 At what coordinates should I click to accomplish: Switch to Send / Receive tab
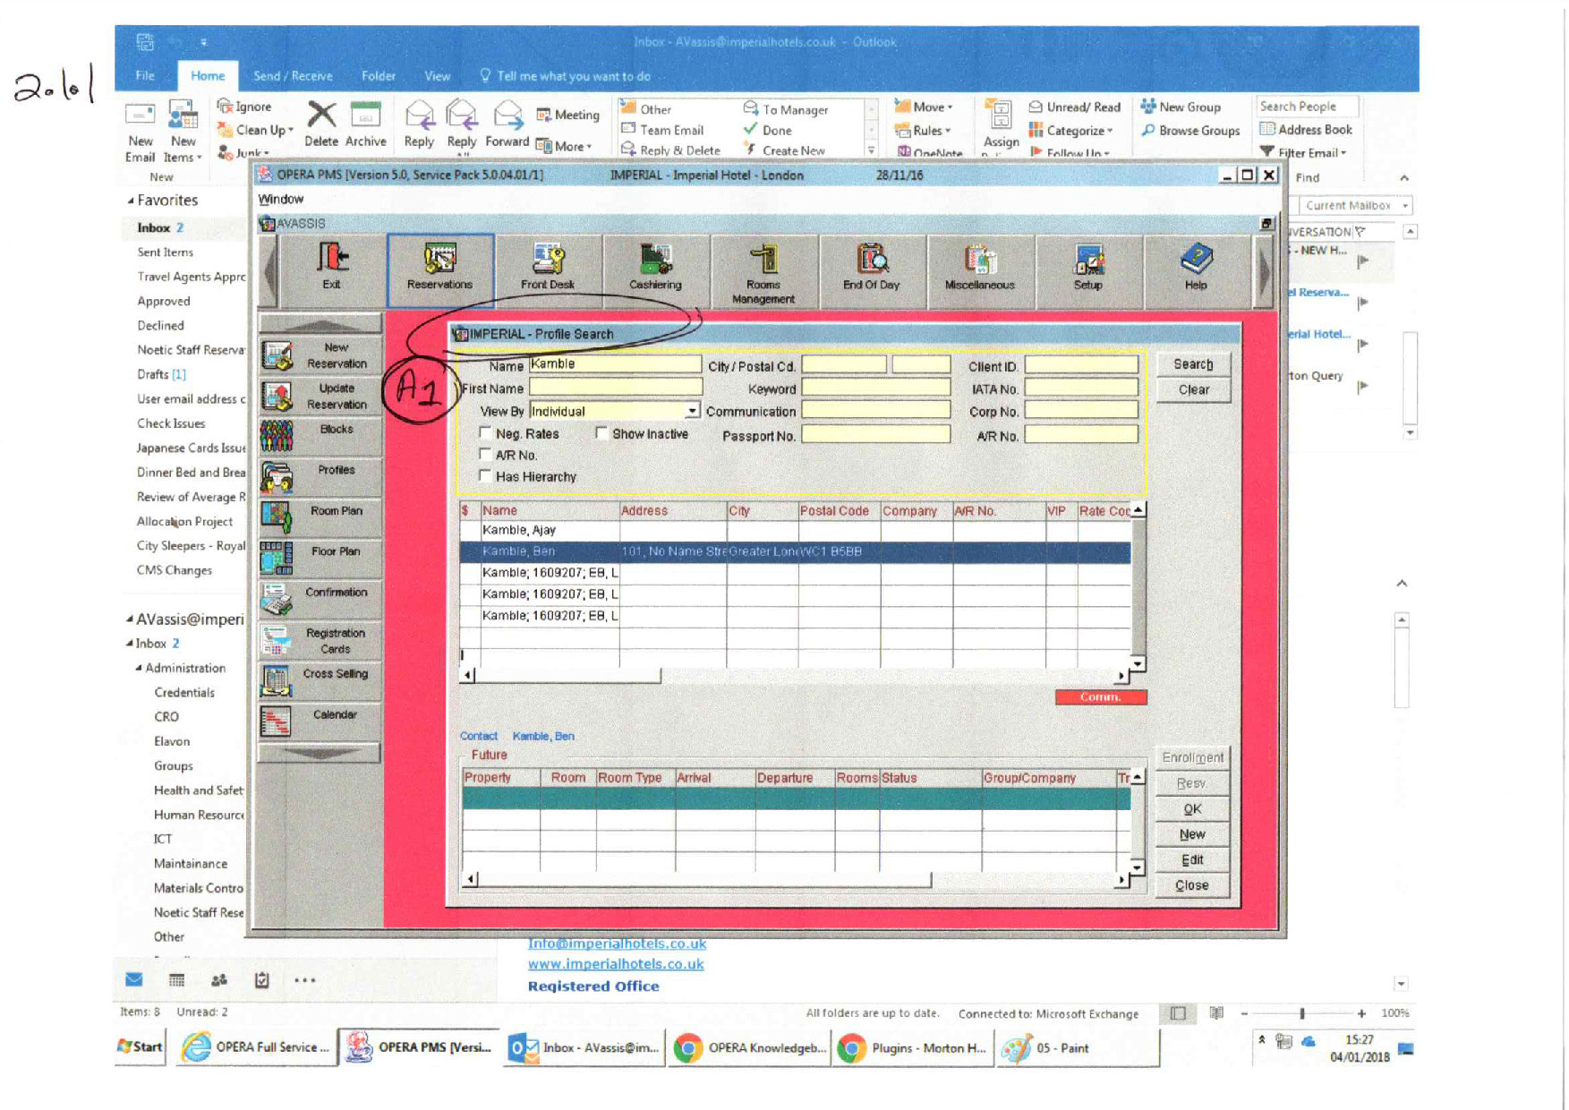tap(293, 76)
